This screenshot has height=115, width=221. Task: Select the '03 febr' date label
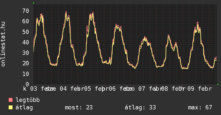[x=41, y=89]
